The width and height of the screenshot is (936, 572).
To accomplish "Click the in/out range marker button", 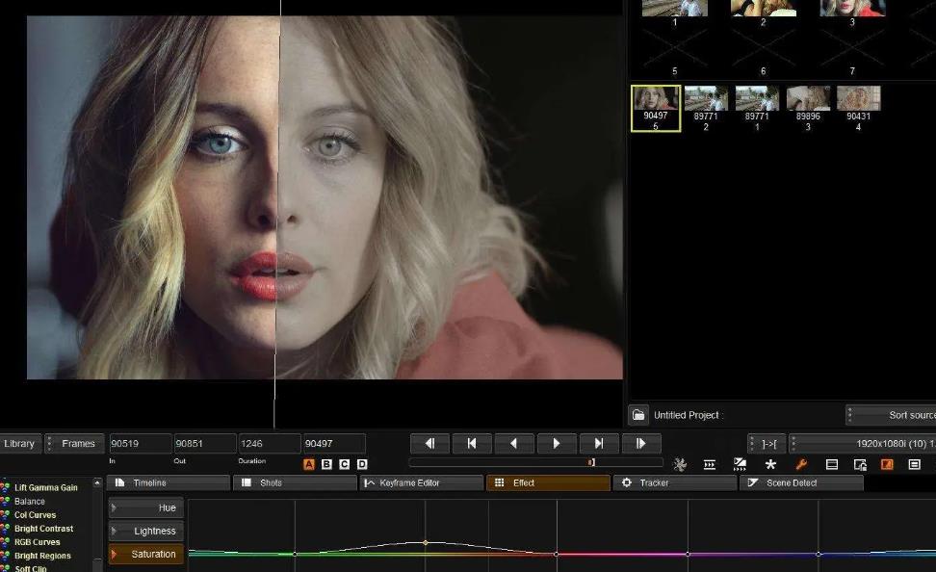I will 767,443.
